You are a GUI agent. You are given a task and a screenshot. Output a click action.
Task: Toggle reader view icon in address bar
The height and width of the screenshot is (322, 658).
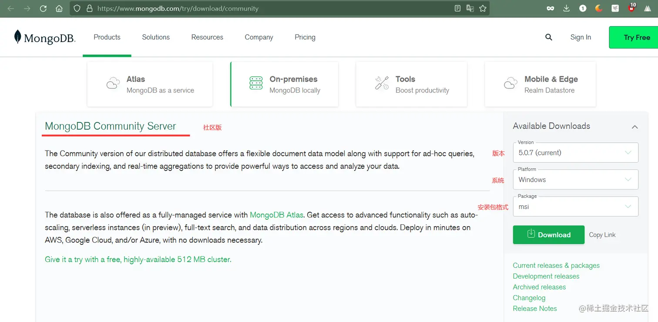(x=457, y=8)
